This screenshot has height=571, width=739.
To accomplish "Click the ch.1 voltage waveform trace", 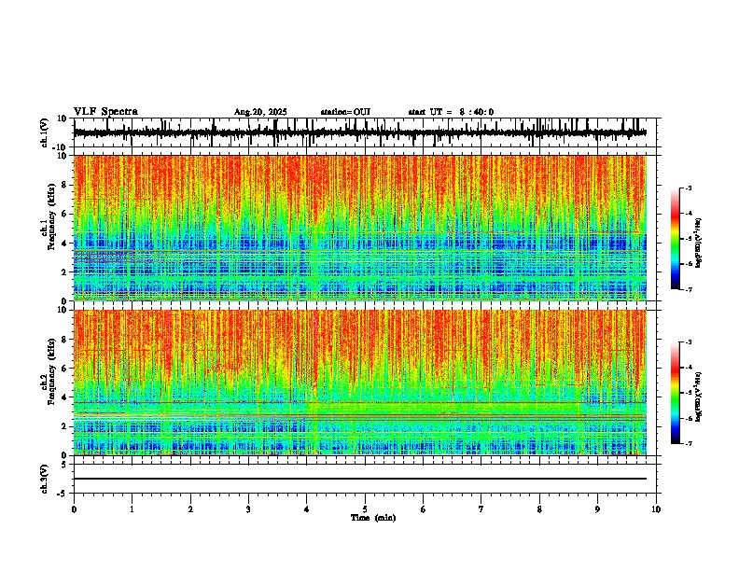I will click(x=359, y=132).
